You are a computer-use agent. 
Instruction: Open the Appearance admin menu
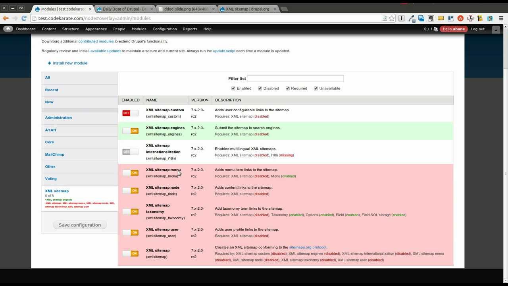click(x=96, y=29)
